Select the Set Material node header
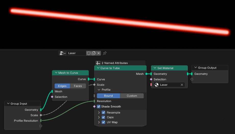235x134 pixels. pyautogui.click(x=169, y=68)
